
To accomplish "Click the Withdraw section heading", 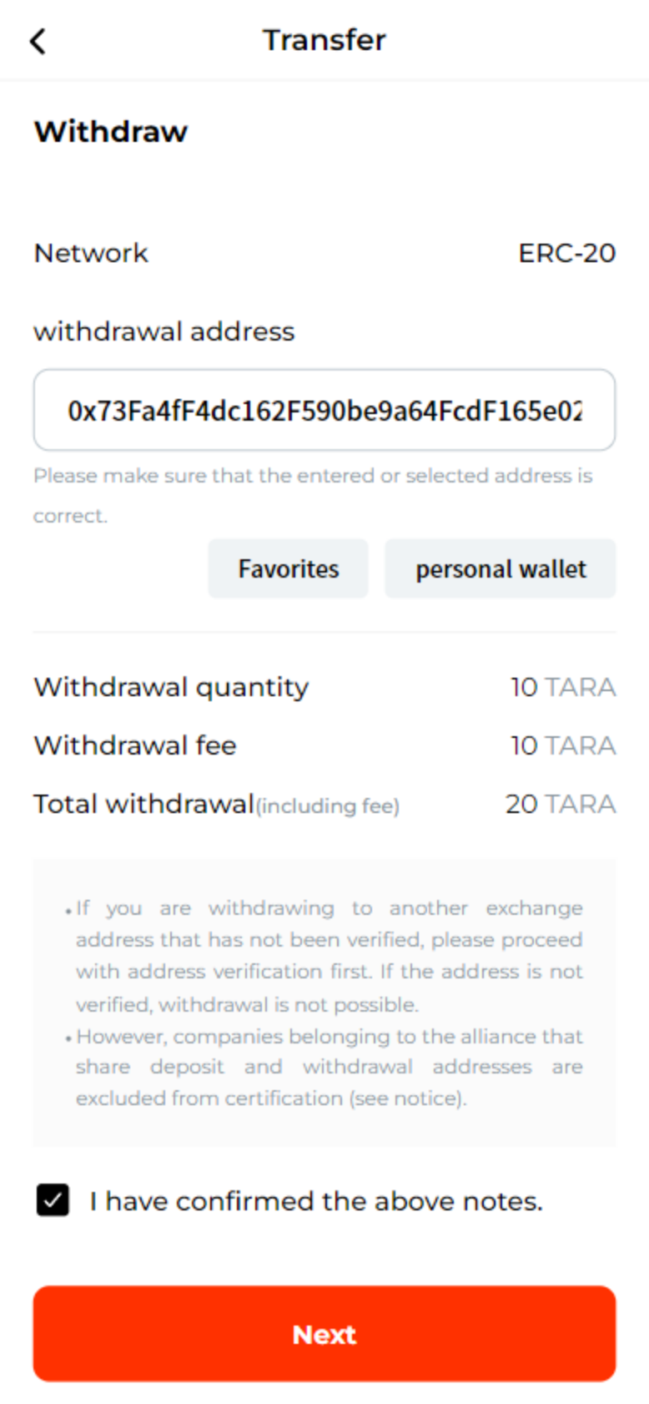I will click(111, 132).
